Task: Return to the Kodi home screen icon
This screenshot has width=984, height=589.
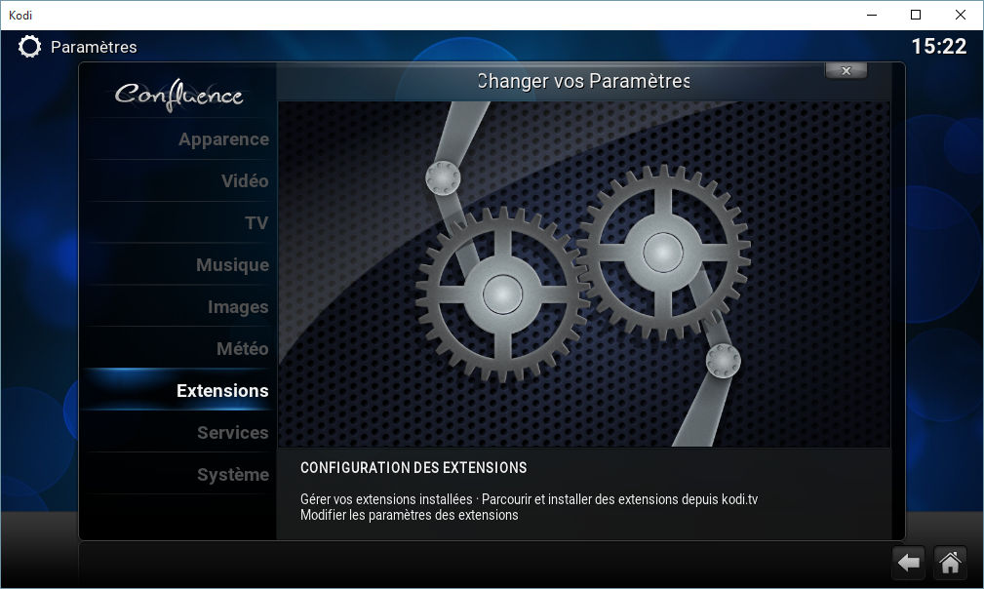Action: 950,563
